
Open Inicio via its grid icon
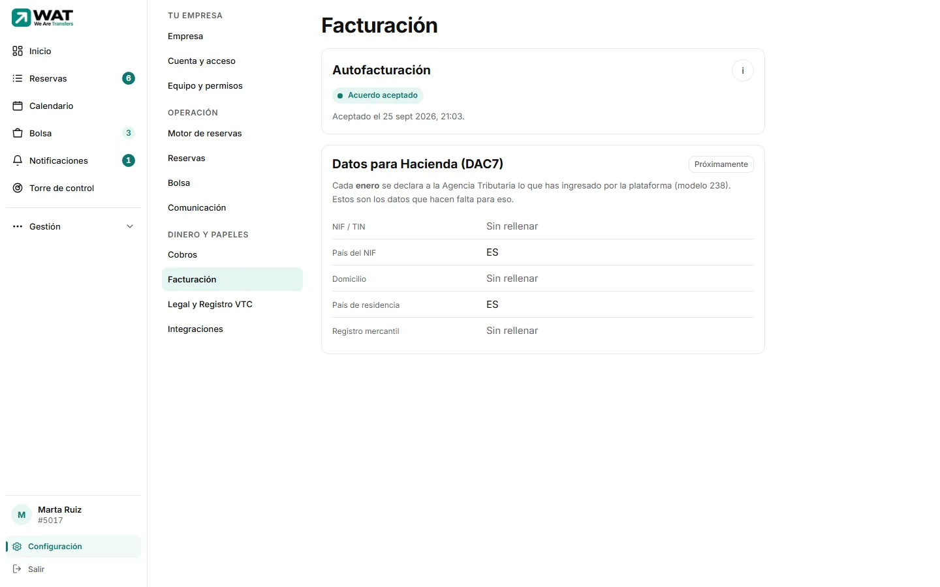[x=18, y=51]
